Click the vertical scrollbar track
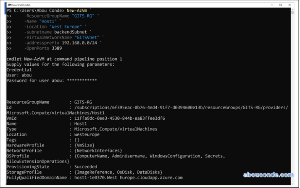 (292, 96)
